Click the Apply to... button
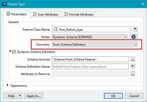The width and height of the screenshot is (147, 102). 34,96
